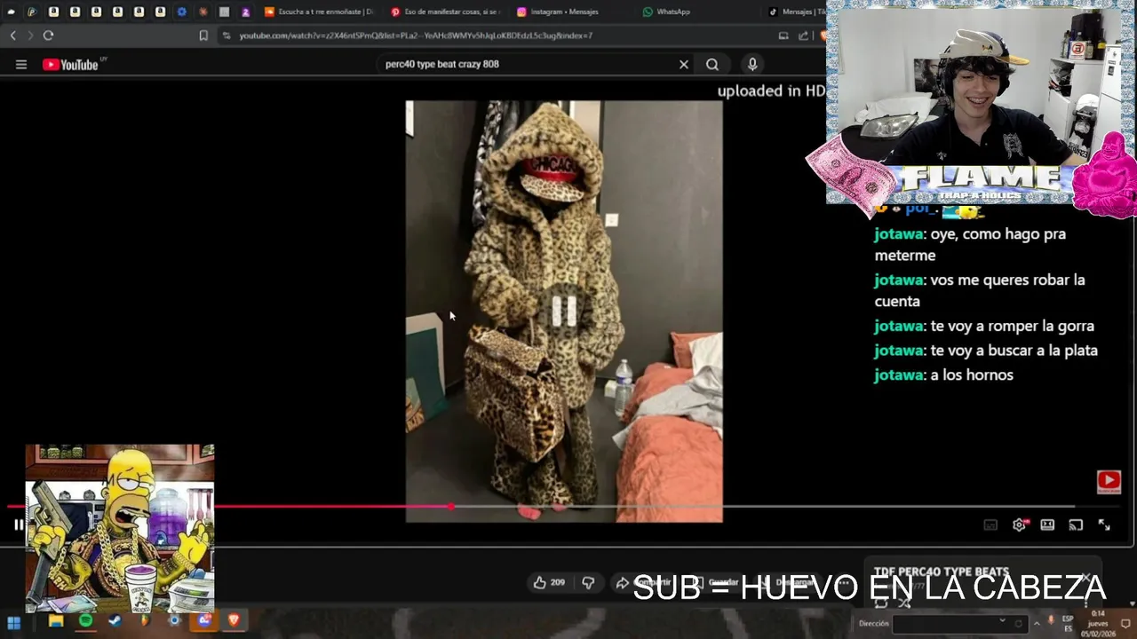Toggle play/pause on the video player

click(19, 525)
